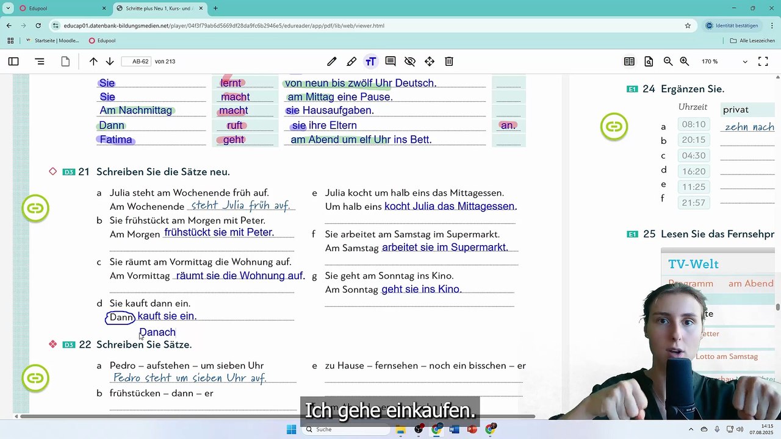Image resolution: width=781 pixels, height=439 pixels.
Task: Toggle the text annotation tool
Action: [370, 62]
